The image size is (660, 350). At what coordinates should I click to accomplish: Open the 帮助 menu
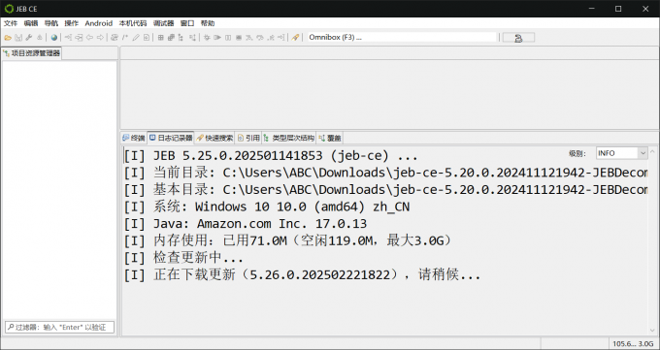pos(207,23)
